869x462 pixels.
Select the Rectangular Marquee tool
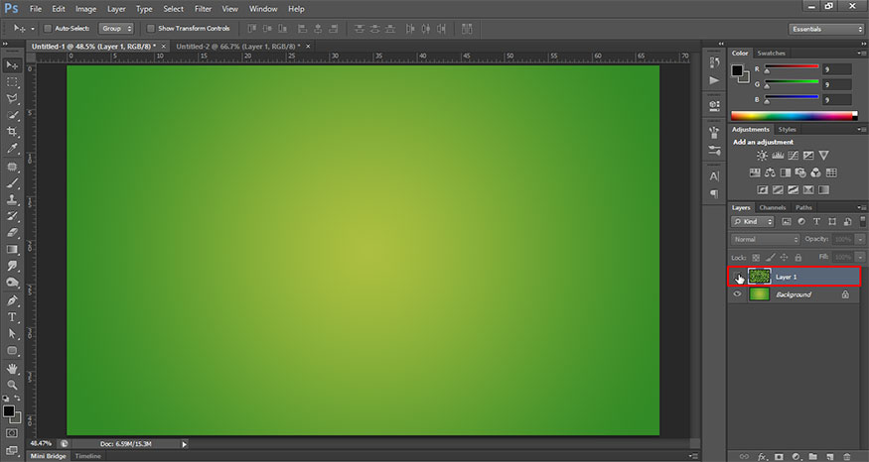click(13, 81)
